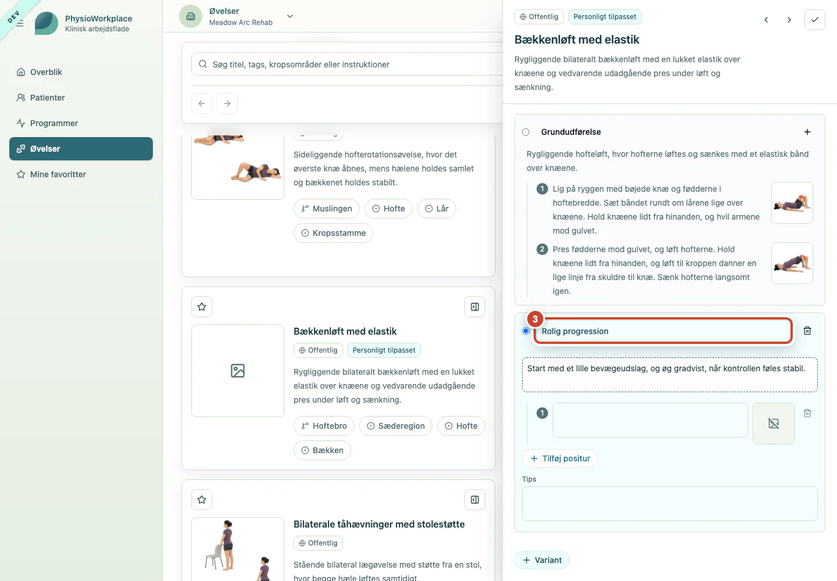Open Programmer in the sidebar
The height and width of the screenshot is (581, 837).
point(81,123)
